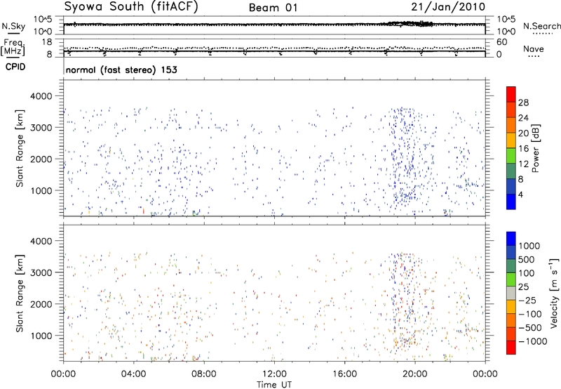This screenshot has width=561, height=389.
Task: Click the "3000" tick in the power panel
Action: point(41,128)
